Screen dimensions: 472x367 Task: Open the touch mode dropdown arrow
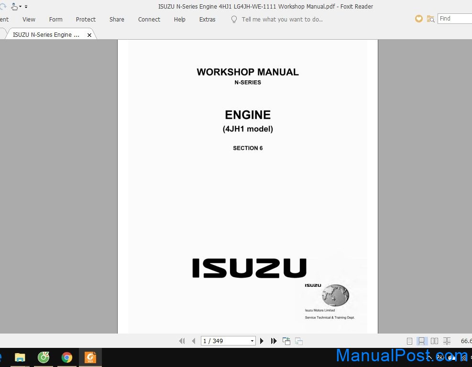pos(21,6)
